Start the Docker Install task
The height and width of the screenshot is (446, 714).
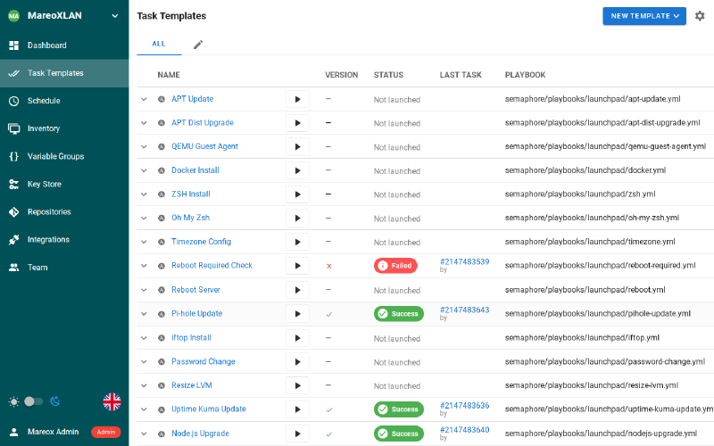pyautogui.click(x=297, y=170)
